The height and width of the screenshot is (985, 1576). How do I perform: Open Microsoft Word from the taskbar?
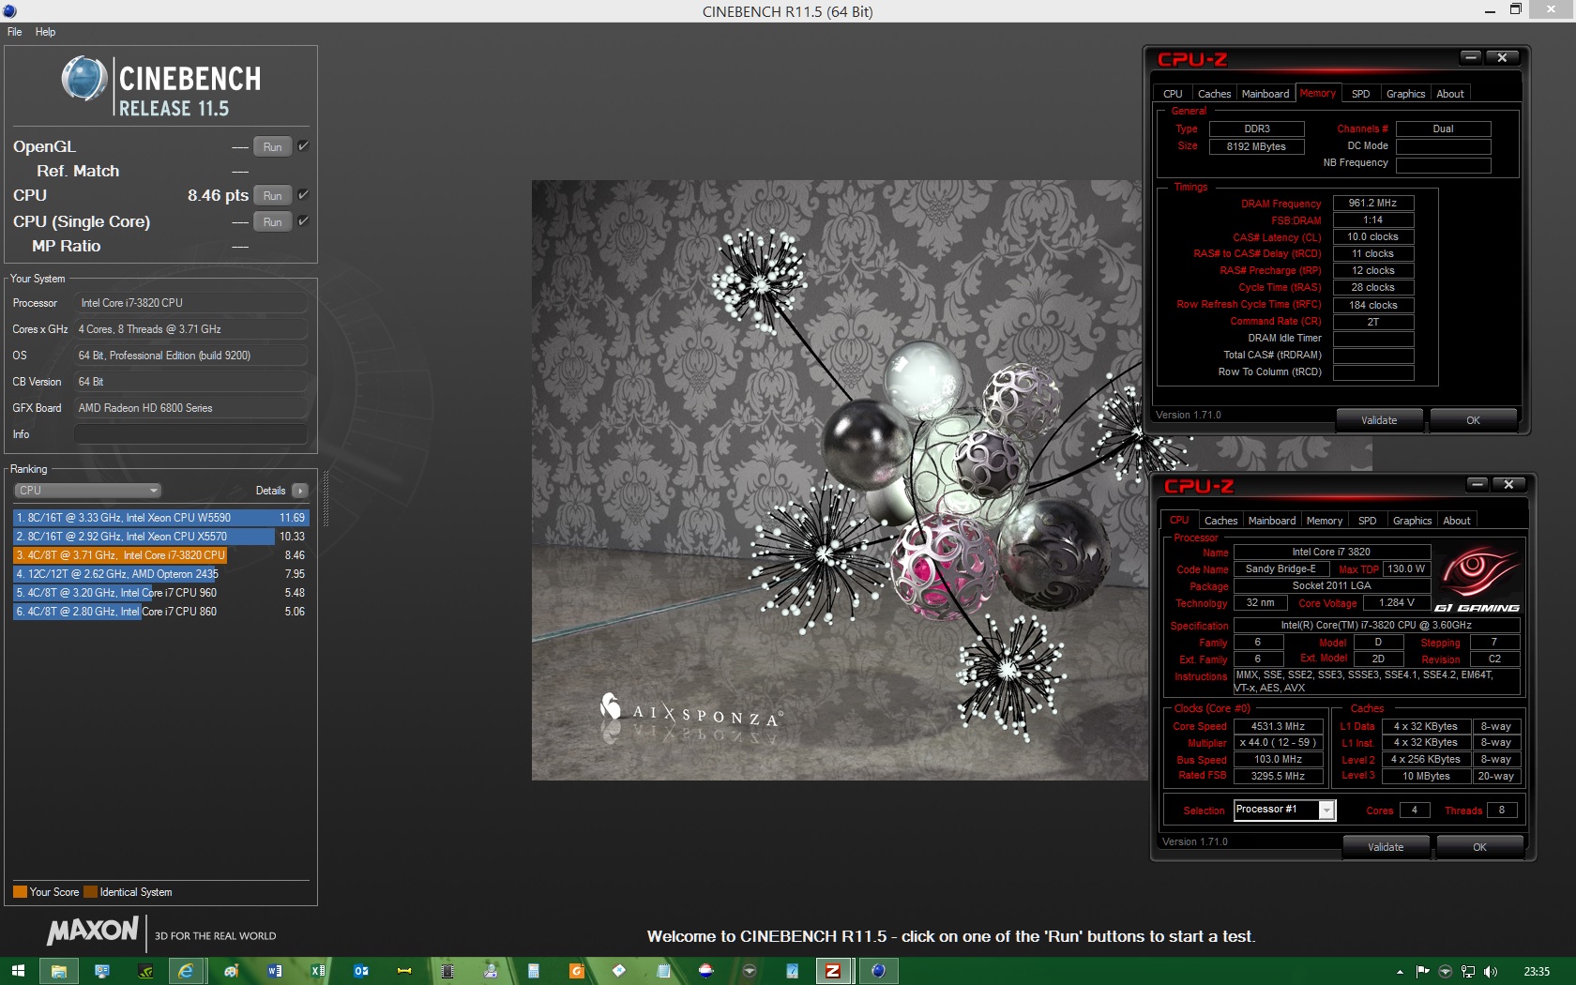(x=274, y=971)
